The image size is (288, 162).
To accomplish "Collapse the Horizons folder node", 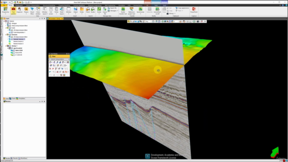I will point(6,35).
